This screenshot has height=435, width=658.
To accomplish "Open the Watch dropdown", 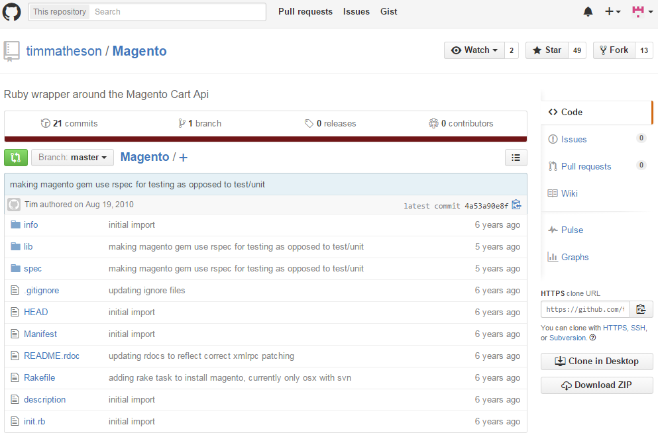I will point(474,50).
